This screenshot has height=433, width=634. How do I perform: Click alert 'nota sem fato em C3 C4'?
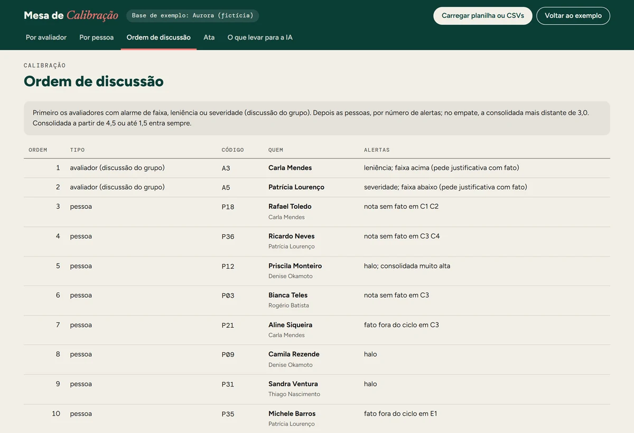(402, 236)
